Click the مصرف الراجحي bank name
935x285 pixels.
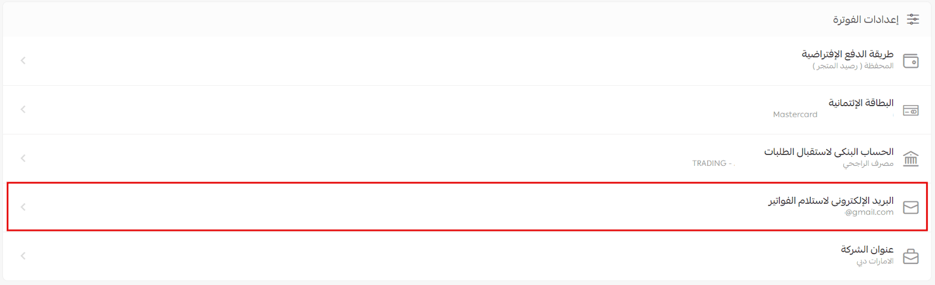[x=868, y=164]
